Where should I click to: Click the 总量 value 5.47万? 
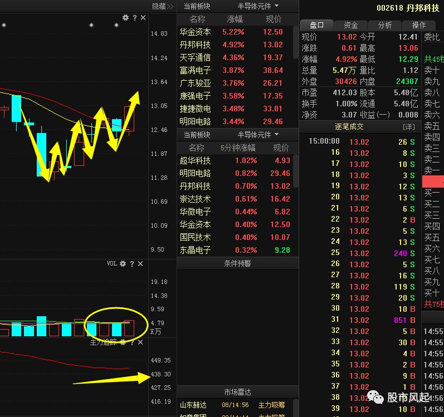344,70
